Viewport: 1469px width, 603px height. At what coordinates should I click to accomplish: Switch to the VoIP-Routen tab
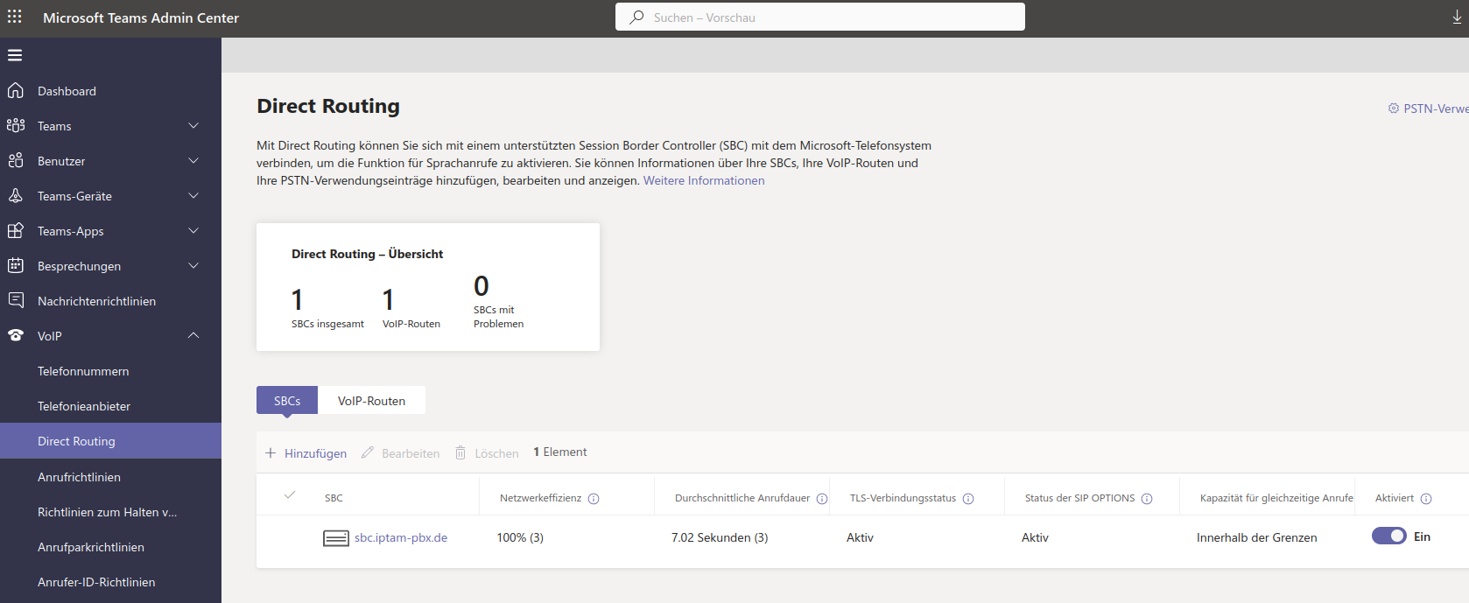point(371,401)
